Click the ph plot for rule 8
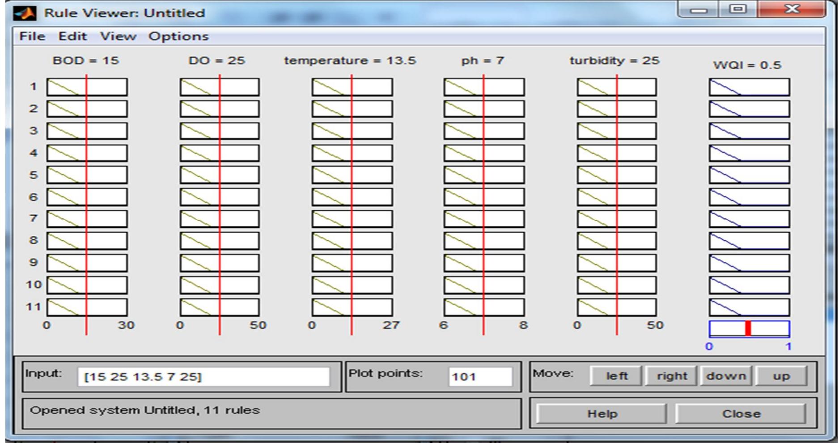Image resolution: width=839 pixels, height=443 pixels. point(484,241)
